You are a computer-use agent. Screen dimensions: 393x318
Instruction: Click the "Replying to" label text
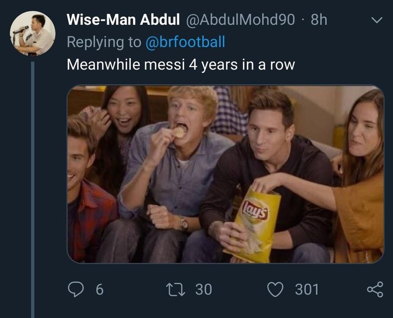103,42
